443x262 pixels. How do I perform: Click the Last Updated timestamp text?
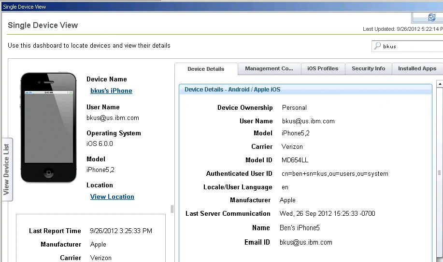point(403,29)
